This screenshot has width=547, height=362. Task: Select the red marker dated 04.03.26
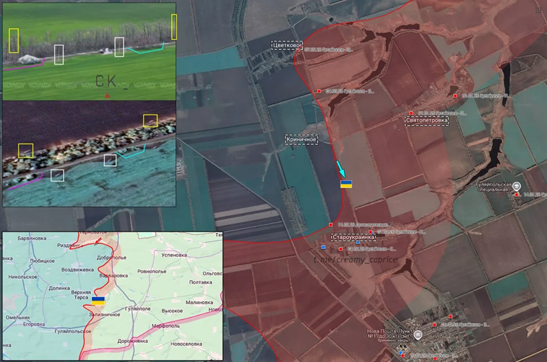(x=319, y=91)
